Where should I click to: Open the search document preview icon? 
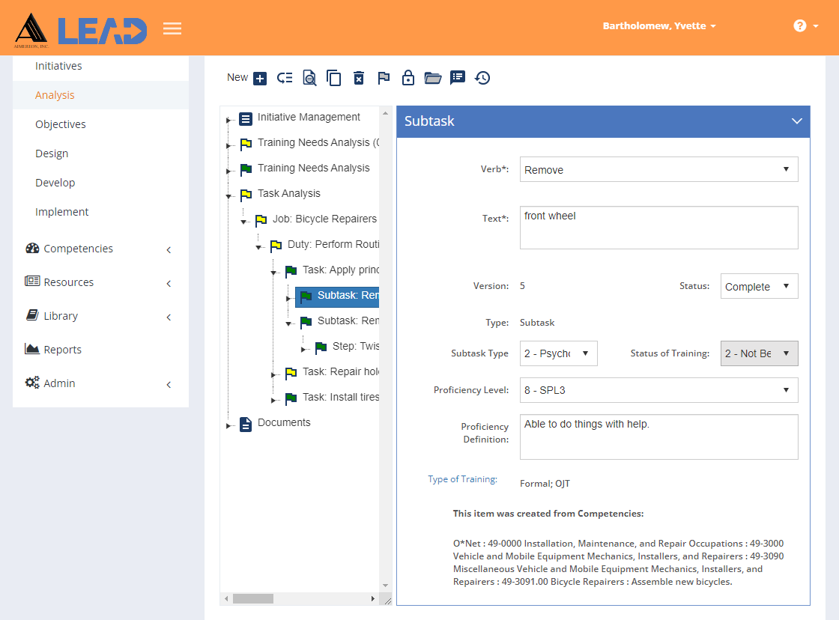[x=309, y=78]
